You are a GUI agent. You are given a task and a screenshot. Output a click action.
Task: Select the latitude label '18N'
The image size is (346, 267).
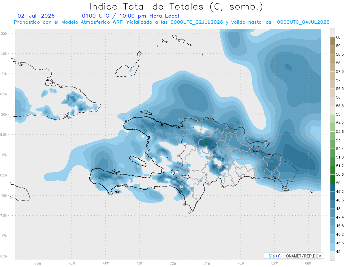pyautogui.click(x=4, y=195)
